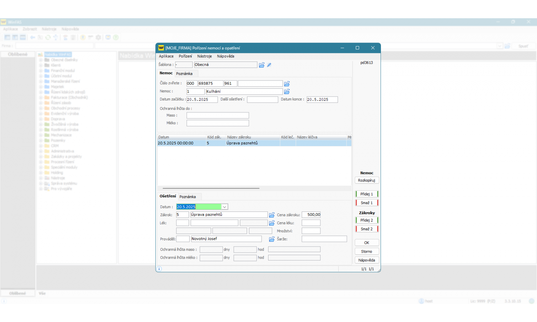Click the Přidej 1 button
537x322 pixels.
click(367, 194)
